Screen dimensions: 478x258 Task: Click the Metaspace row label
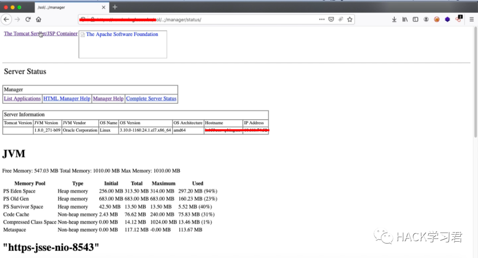(15, 230)
